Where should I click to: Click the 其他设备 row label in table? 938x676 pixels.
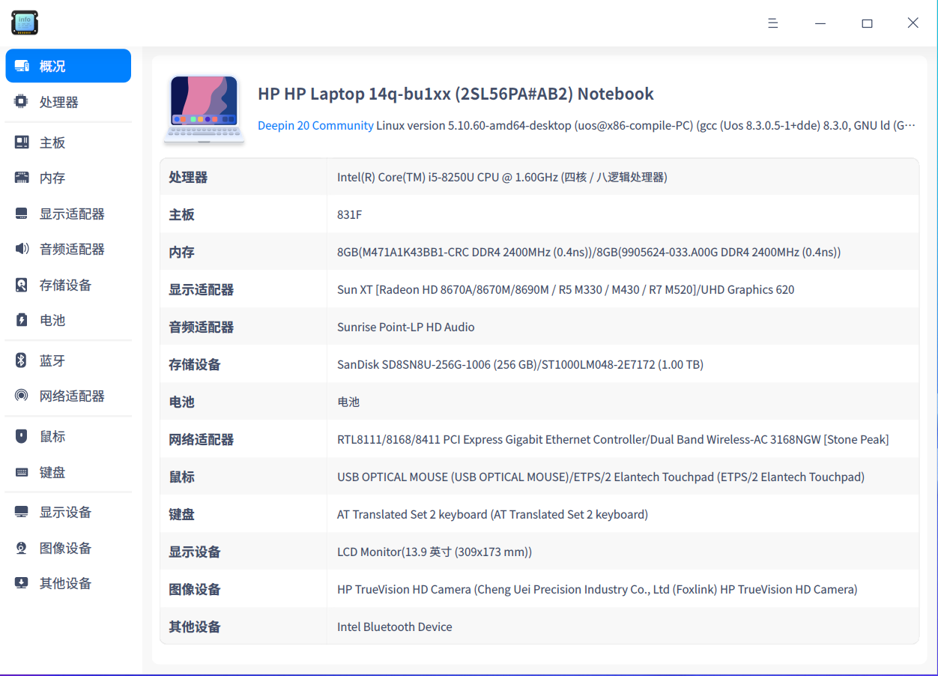click(195, 627)
